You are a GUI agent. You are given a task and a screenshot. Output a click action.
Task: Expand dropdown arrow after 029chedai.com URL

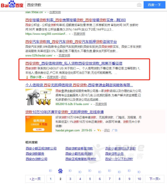[55, 56]
